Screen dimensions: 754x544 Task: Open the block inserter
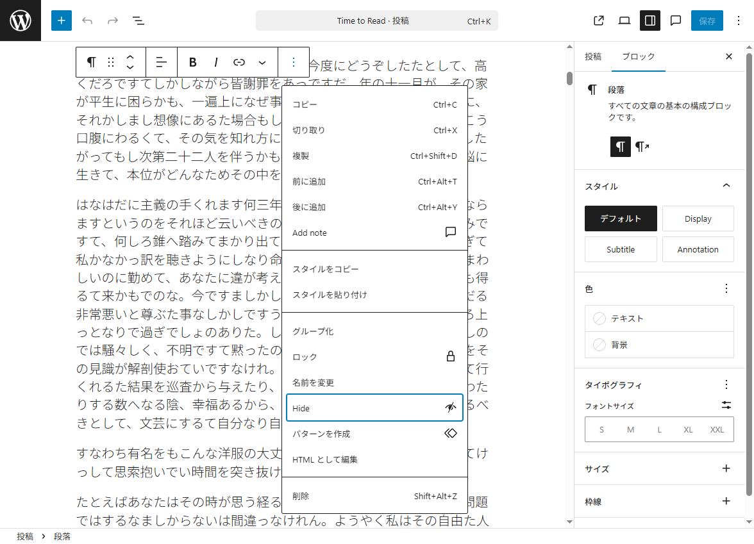[62, 21]
